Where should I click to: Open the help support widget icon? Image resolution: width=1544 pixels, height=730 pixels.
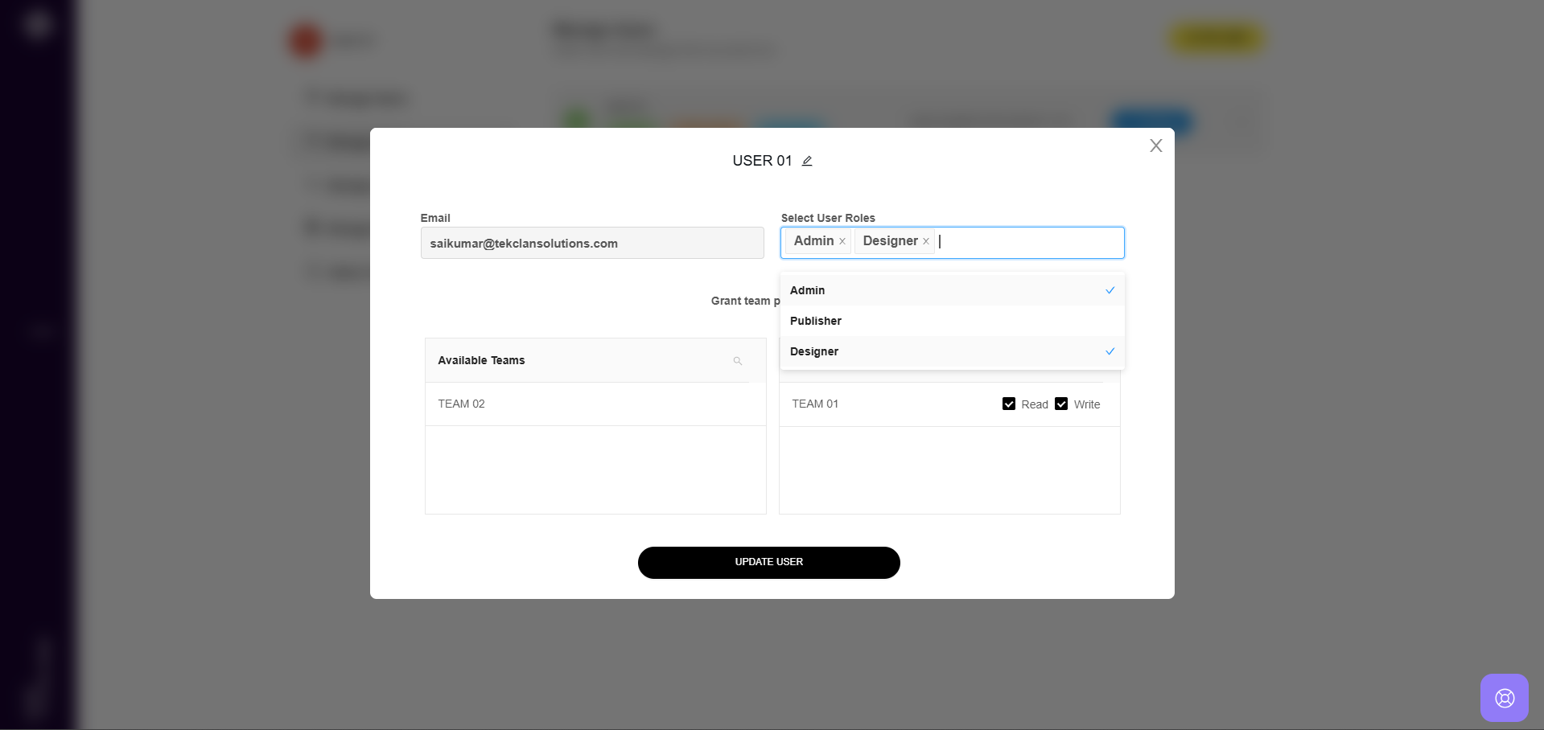tap(1504, 697)
